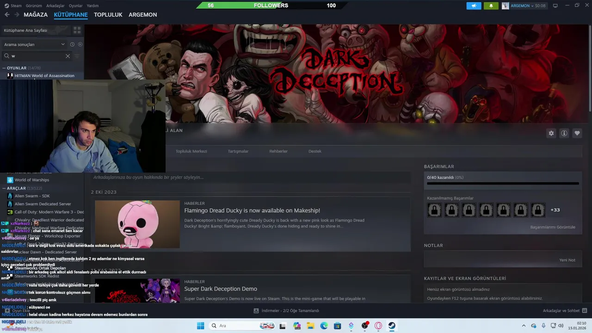Launch Microsoft Edge from taskbar
The height and width of the screenshot is (333, 592).
click(324, 326)
